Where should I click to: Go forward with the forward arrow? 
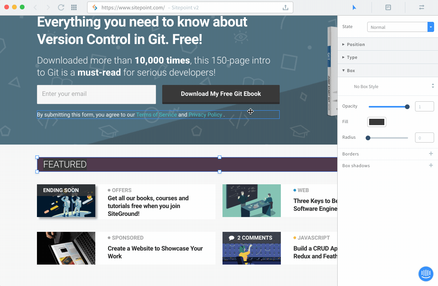coord(48,7)
